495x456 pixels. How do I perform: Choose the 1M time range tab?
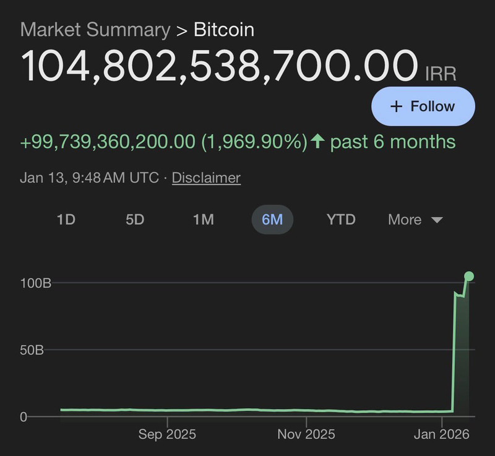click(x=203, y=220)
